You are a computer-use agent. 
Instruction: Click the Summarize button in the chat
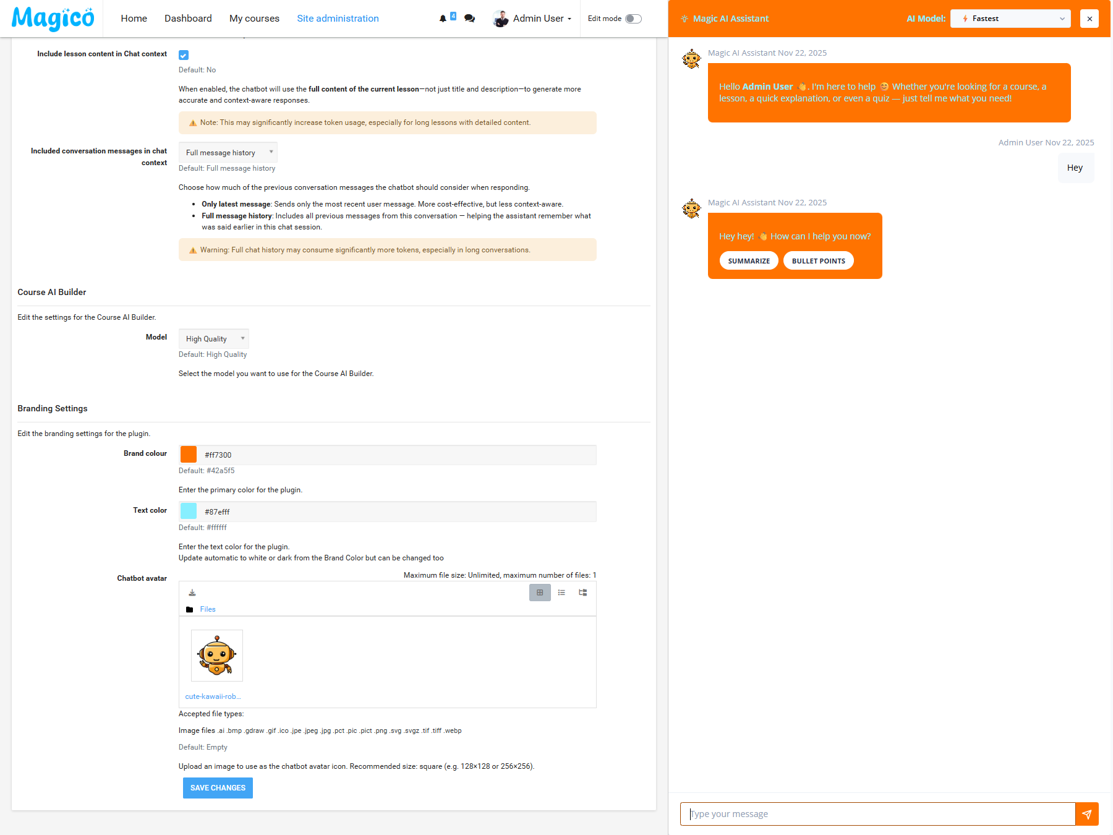point(748,260)
